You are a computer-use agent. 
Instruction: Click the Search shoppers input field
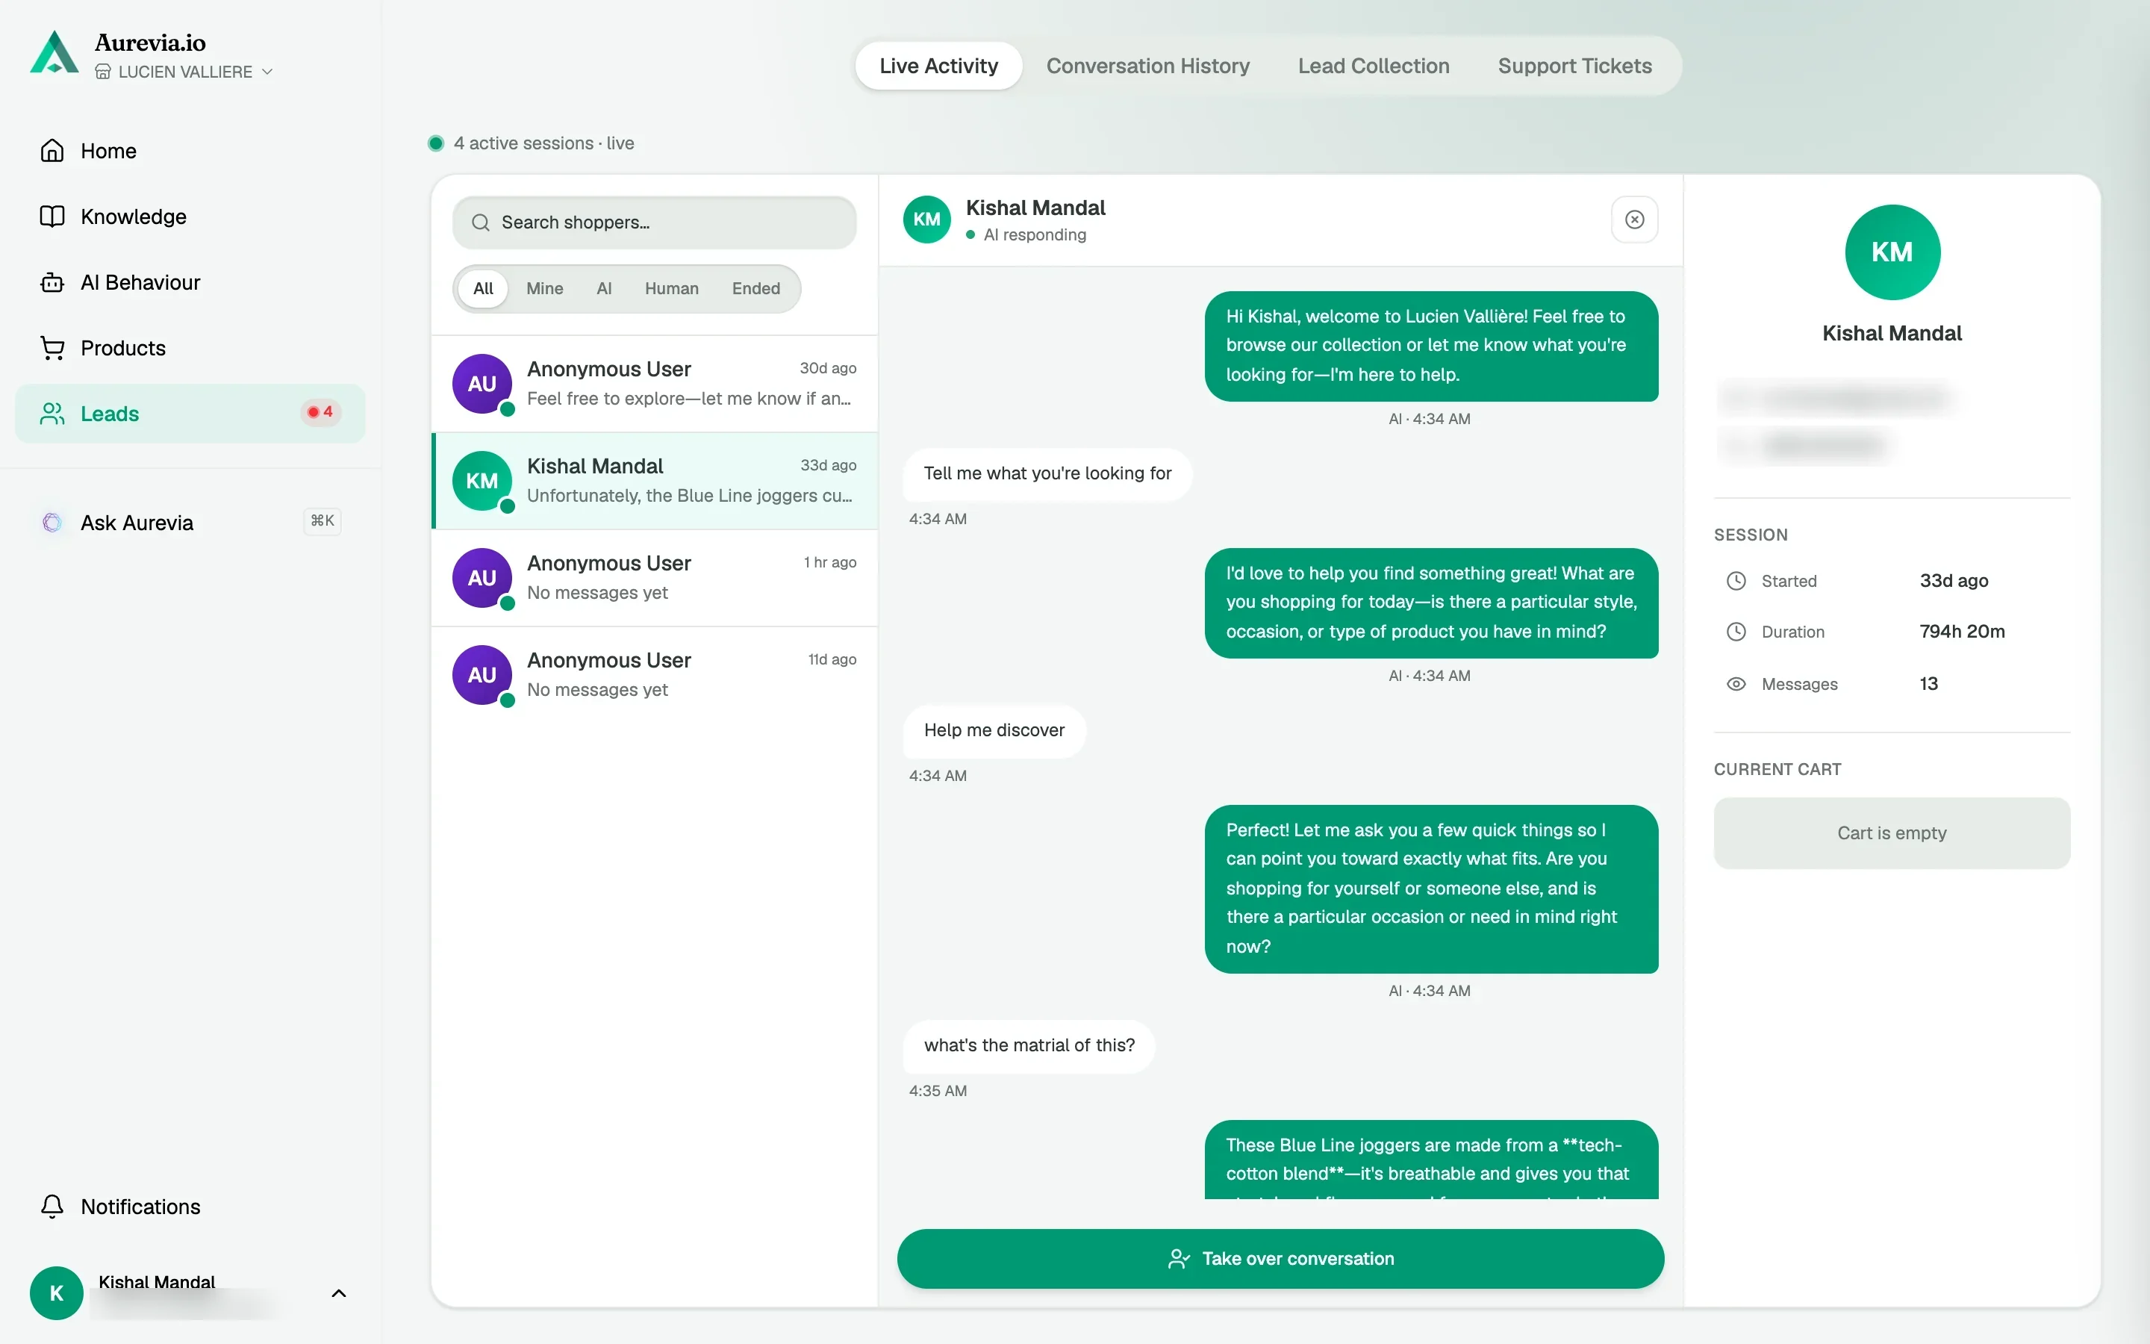pyautogui.click(x=655, y=223)
